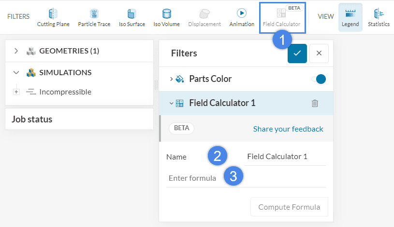Toggle the Parts Color switch

pos(319,79)
